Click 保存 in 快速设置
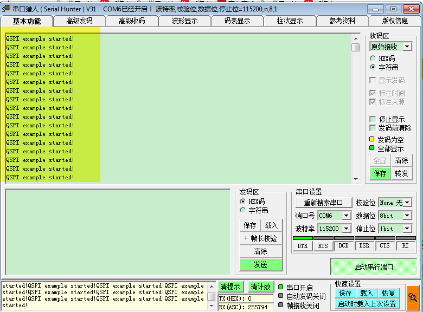The image size is (423, 312). (x=345, y=293)
